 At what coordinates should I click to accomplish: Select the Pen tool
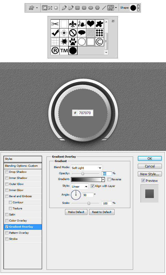tap(64, 8)
